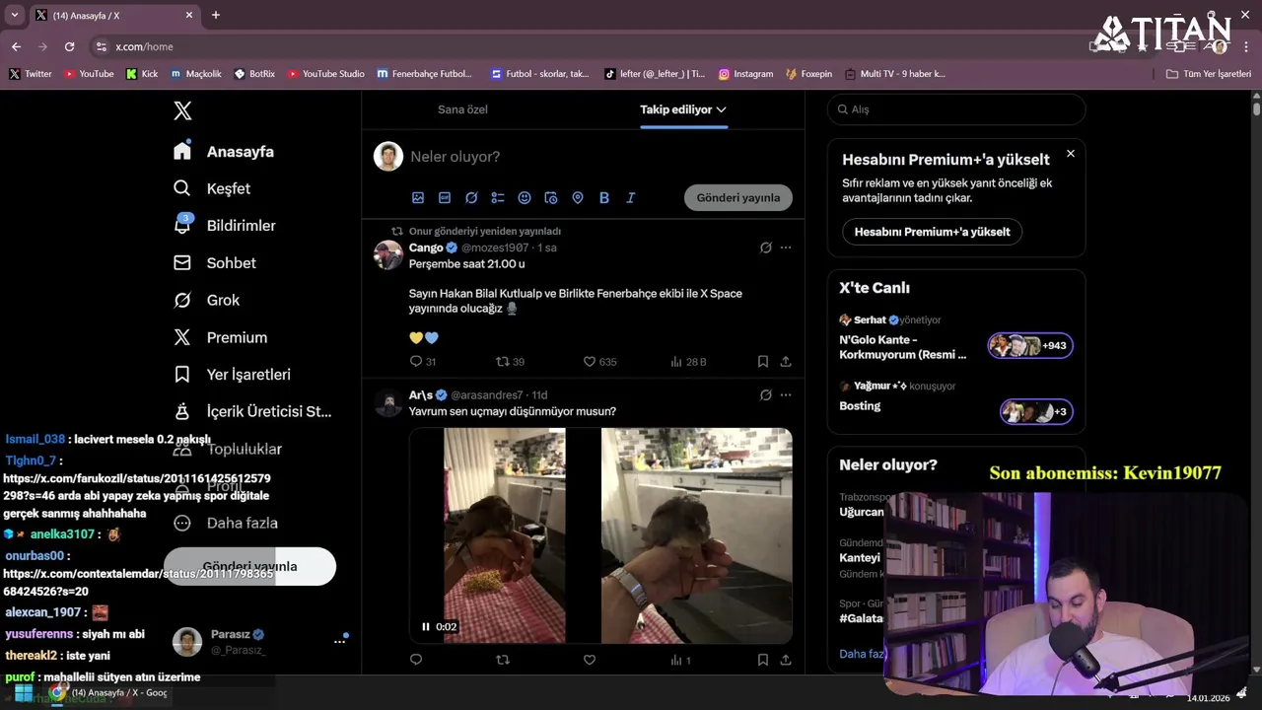The height and width of the screenshot is (710, 1262).
Task: Open tab search dropdown in Chrome
Action: click(x=14, y=15)
